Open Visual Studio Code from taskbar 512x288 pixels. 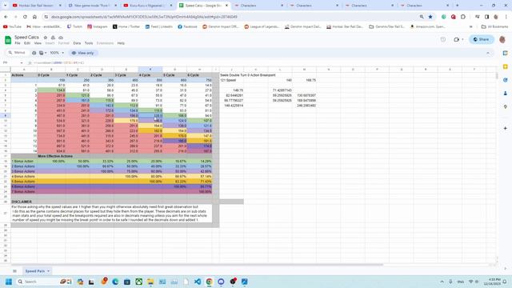point(198,282)
